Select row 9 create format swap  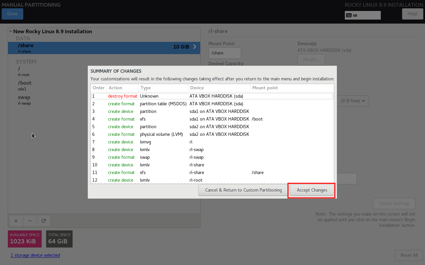point(212,157)
